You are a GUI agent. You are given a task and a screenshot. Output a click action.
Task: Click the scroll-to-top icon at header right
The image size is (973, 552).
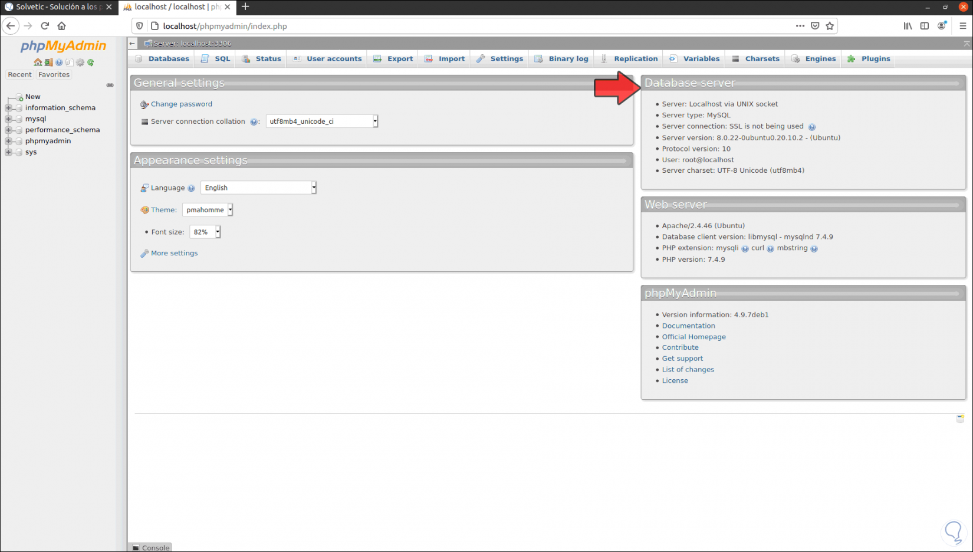point(967,44)
